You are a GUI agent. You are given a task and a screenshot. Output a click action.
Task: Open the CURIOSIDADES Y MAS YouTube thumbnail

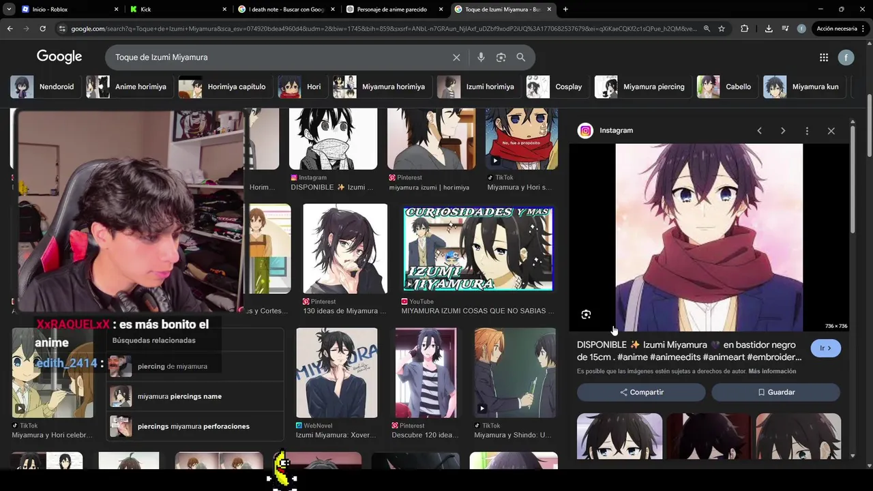click(x=477, y=249)
